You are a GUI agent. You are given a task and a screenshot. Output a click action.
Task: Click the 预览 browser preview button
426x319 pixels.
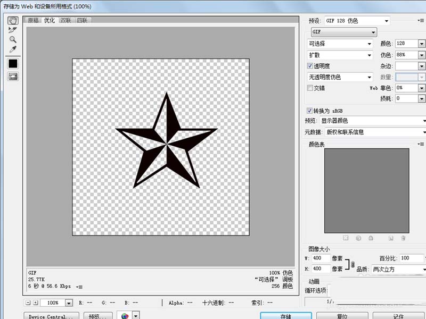pyautogui.click(x=97, y=316)
